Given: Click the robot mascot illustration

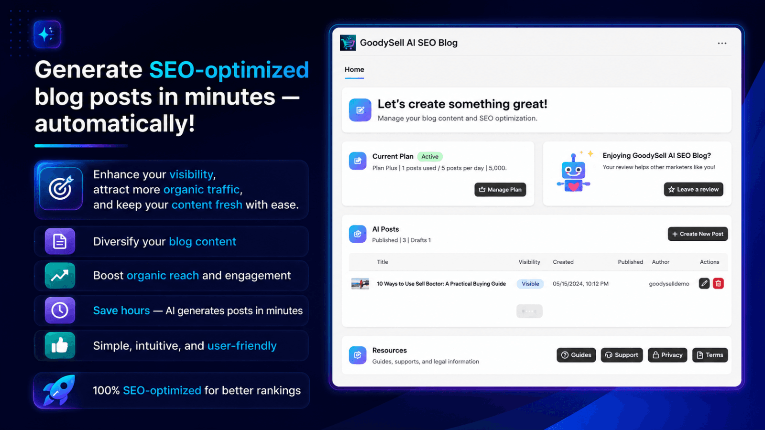Looking at the screenshot, I should 574,172.
